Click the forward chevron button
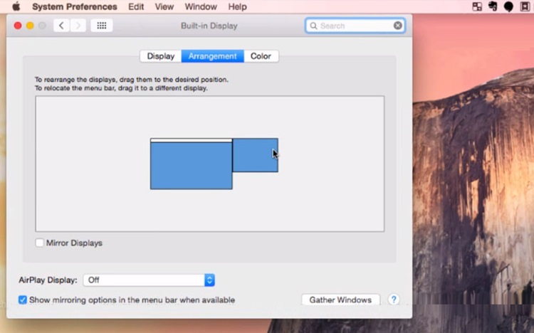534x333 pixels. click(x=78, y=26)
